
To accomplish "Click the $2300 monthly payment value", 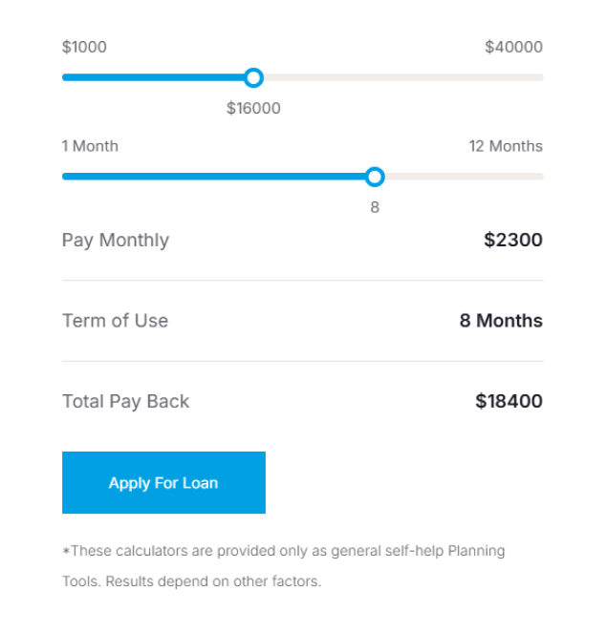I will click(x=513, y=240).
